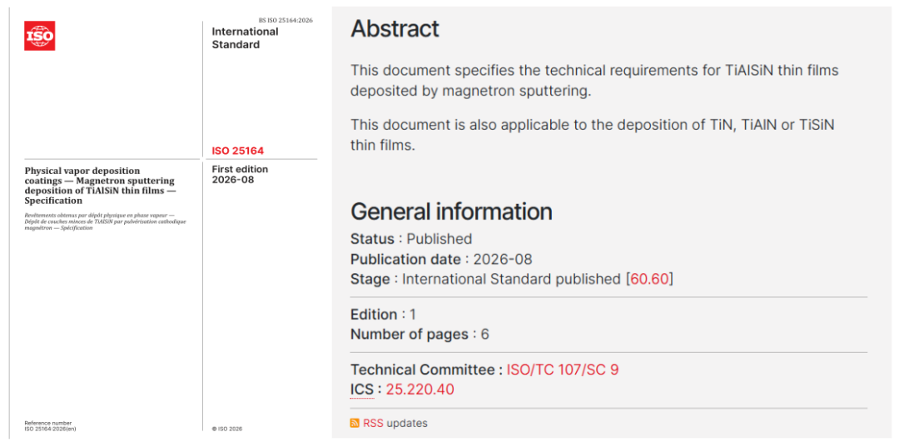Screen dimensions: 899x447
Task: Click the French subtitle on the cover
Action: (x=105, y=221)
